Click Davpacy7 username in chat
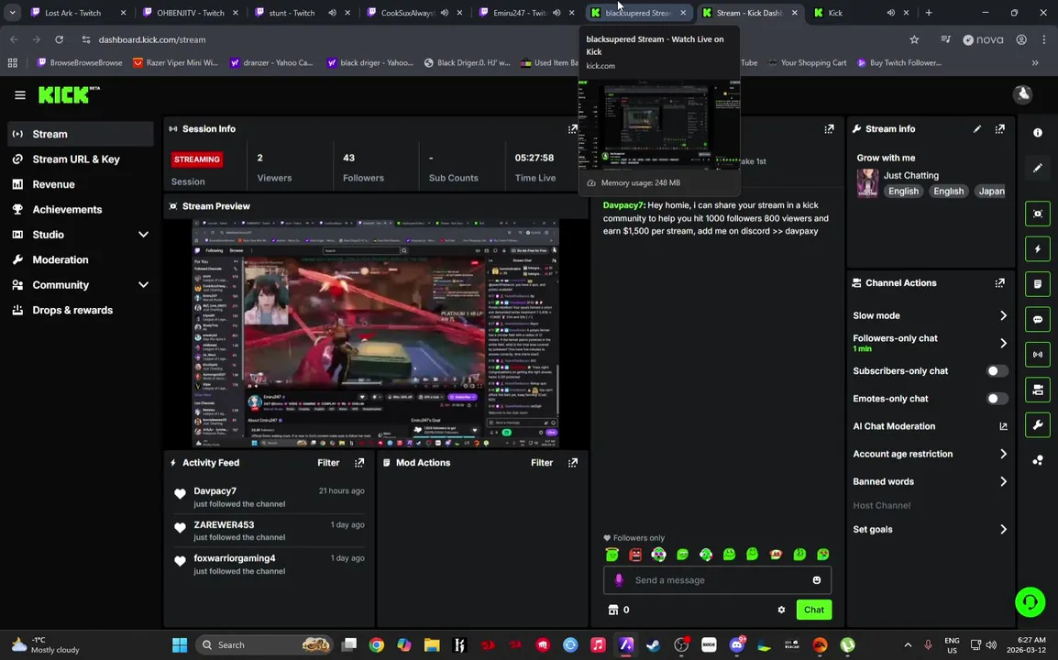1058x660 pixels. coord(623,205)
